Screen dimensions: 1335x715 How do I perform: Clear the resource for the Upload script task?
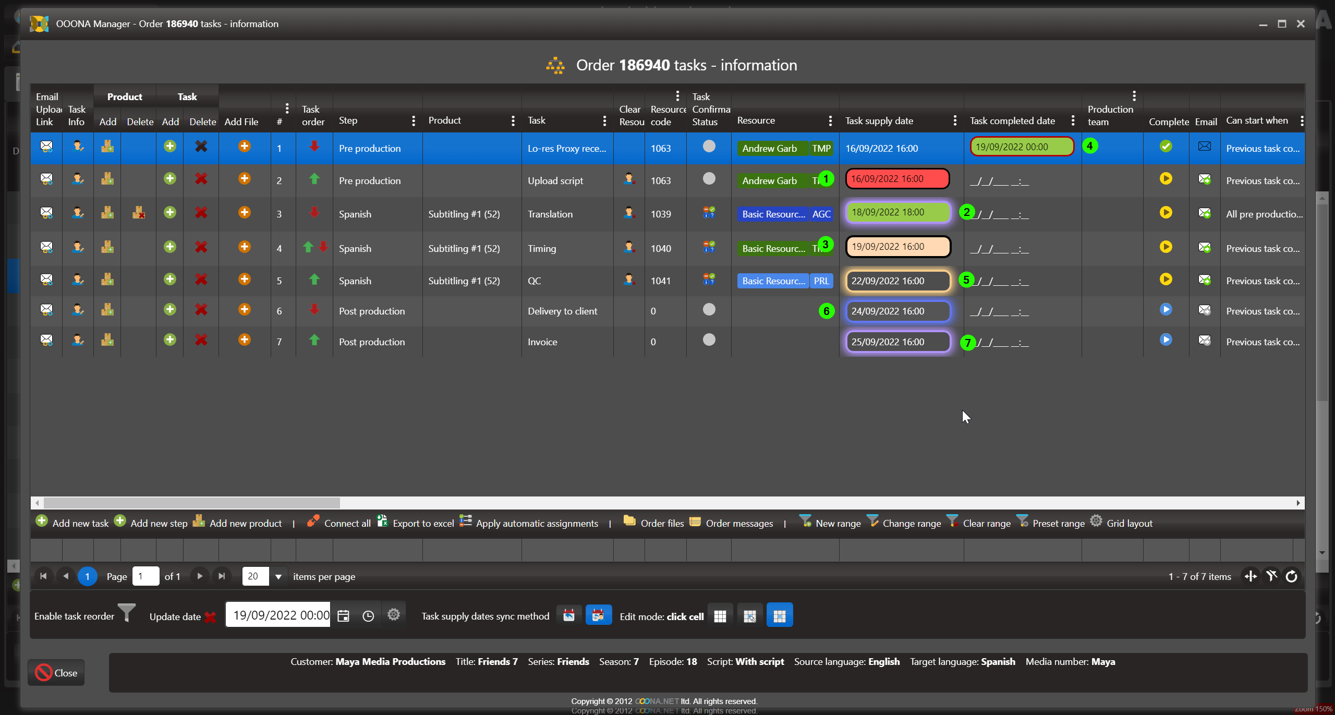(x=629, y=179)
